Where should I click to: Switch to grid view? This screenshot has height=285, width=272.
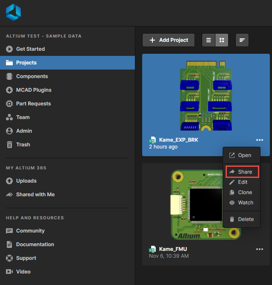[222, 40]
